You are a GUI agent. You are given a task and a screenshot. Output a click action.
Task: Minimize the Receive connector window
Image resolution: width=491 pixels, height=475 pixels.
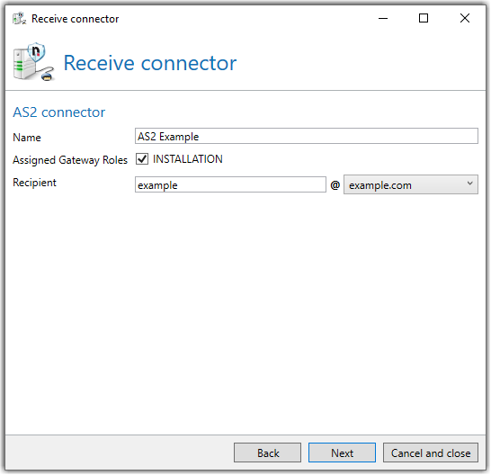383,19
